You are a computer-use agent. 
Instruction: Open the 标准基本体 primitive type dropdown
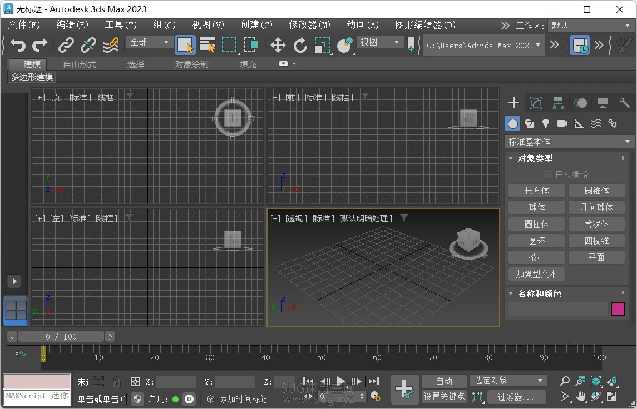(569, 142)
